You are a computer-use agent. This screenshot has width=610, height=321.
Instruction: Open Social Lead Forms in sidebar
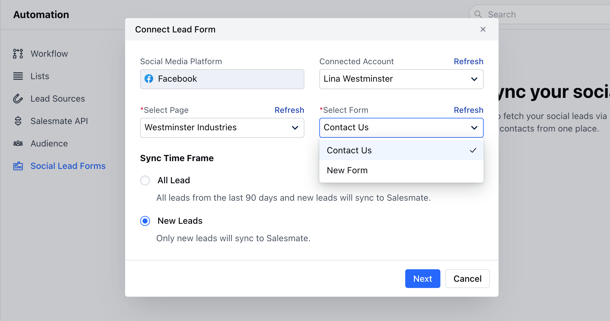[68, 166]
